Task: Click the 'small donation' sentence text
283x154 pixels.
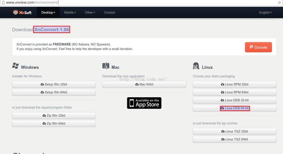Action: pyautogui.click(x=74, y=49)
